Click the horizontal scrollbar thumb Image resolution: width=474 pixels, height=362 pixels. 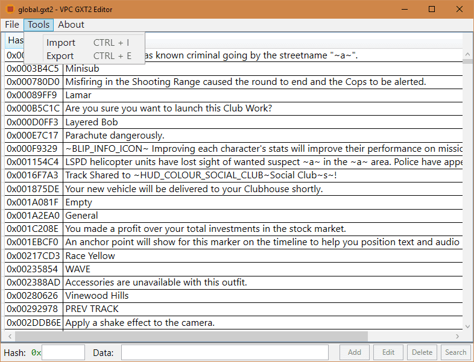pyautogui.click(x=191, y=336)
